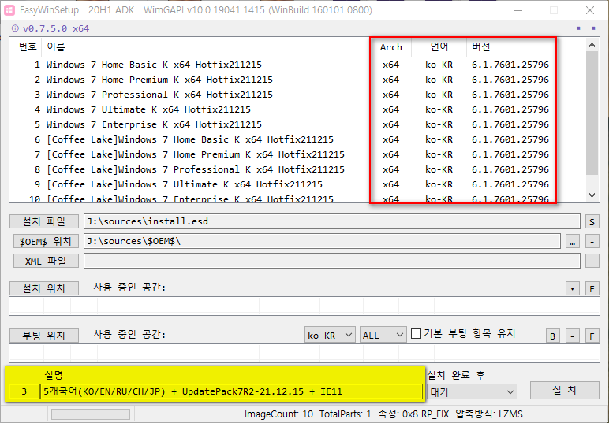Click the 설치 파일 button
The width and height of the screenshot is (609, 423).
pyautogui.click(x=44, y=221)
